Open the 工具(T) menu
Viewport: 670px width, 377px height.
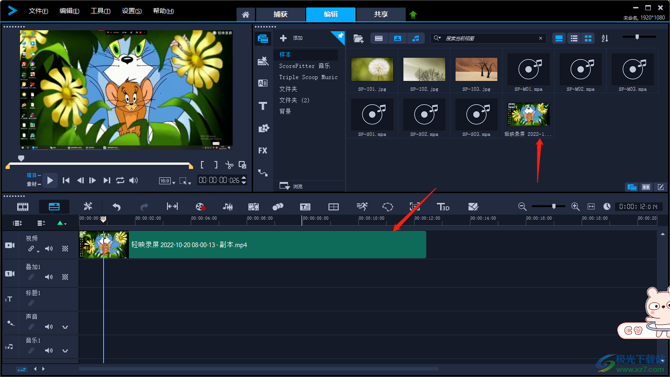(x=100, y=11)
